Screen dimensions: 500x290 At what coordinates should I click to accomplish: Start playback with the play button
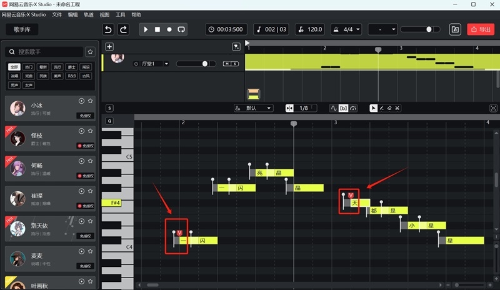[146, 29]
